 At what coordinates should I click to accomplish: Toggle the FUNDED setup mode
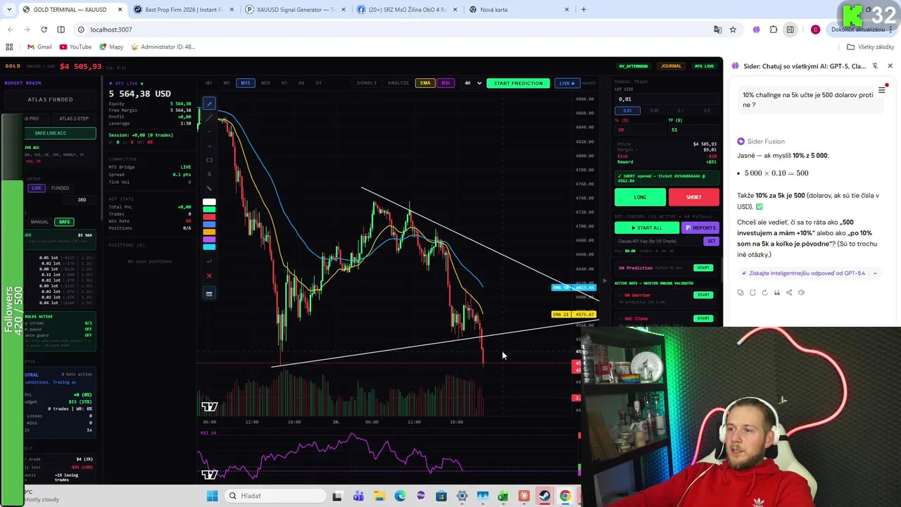click(x=60, y=188)
